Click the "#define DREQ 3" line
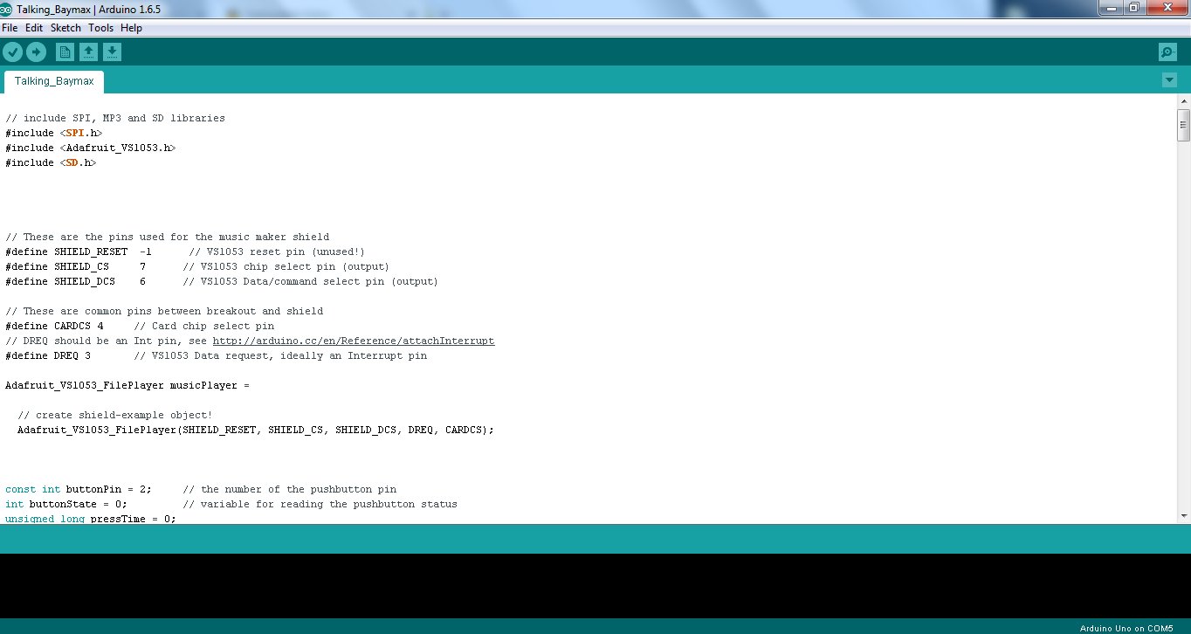Screen dimensions: 1191x634 pos(217,355)
